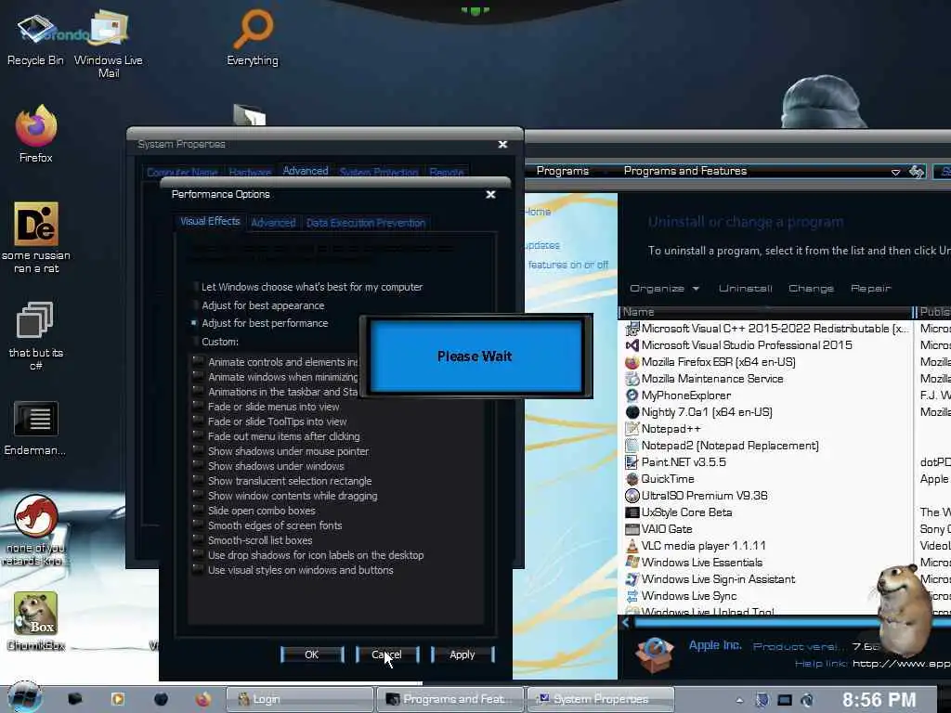
Task: Enable 'Show window contents while dragging' checkbox
Action: click(198, 496)
